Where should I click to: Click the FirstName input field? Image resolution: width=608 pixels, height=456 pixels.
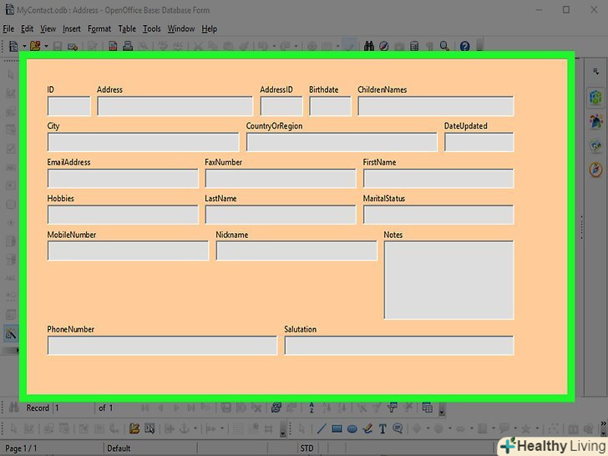pyautogui.click(x=438, y=179)
